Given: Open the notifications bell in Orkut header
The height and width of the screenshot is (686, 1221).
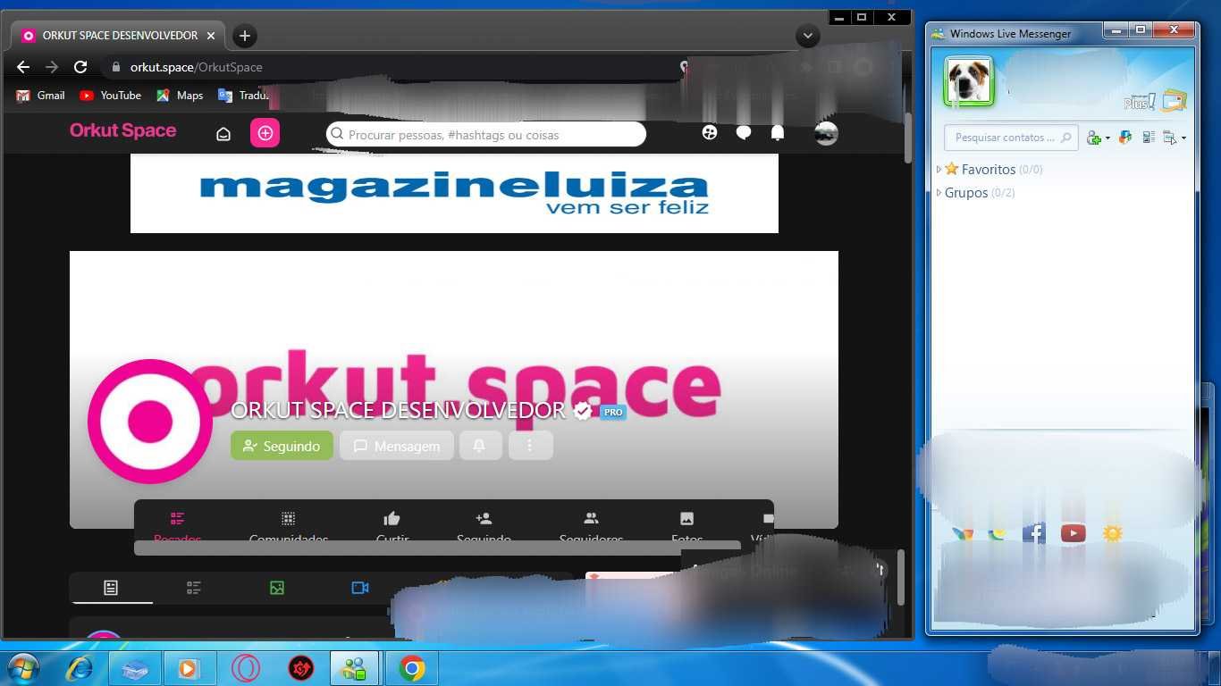Looking at the screenshot, I should pos(778,133).
